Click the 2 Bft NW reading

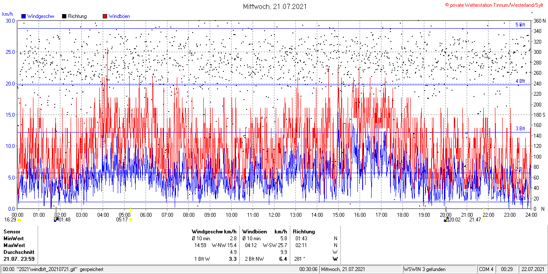pyautogui.click(x=254, y=259)
